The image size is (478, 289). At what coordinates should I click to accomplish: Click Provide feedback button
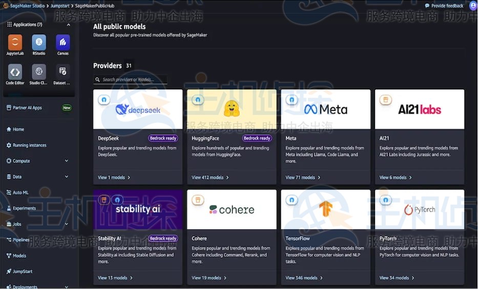pos(444,6)
